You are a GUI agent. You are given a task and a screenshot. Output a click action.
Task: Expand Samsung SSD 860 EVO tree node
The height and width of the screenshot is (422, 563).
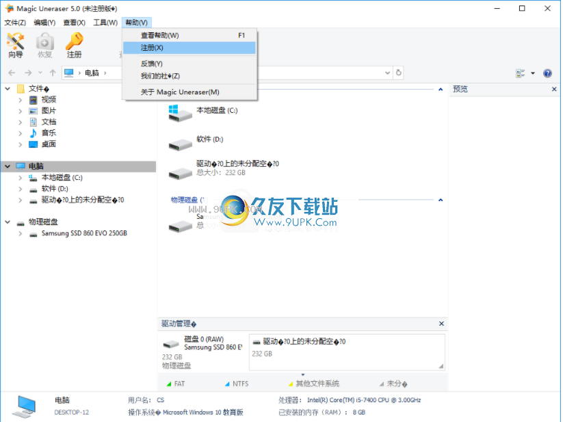(21, 234)
